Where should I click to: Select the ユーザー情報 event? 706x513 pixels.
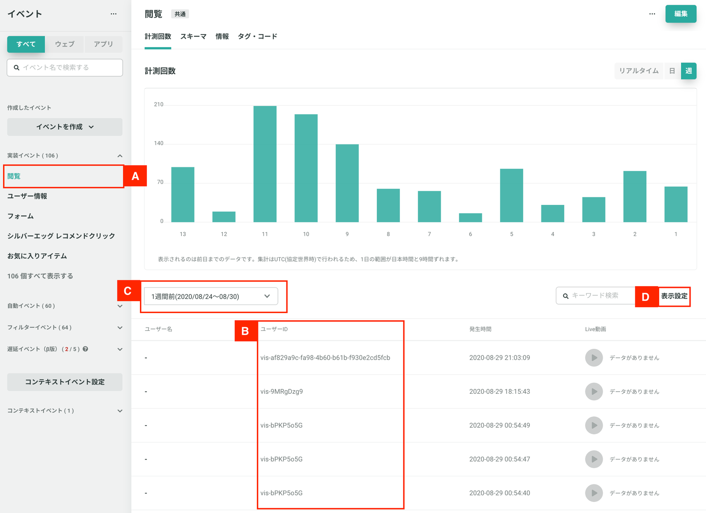pyautogui.click(x=27, y=196)
